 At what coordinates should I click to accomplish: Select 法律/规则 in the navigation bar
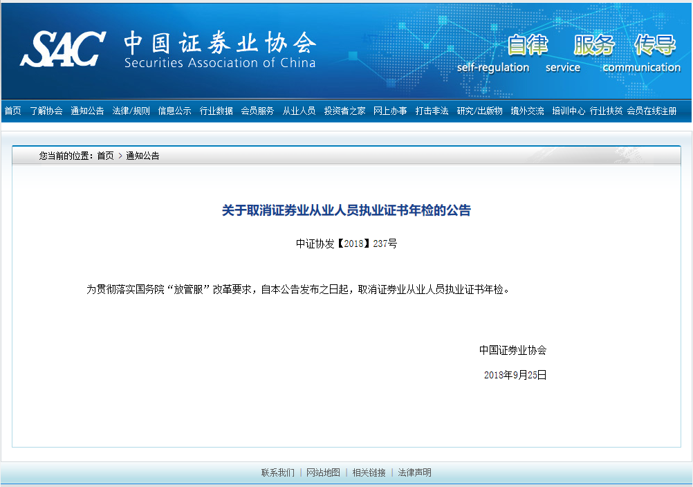tap(131, 111)
